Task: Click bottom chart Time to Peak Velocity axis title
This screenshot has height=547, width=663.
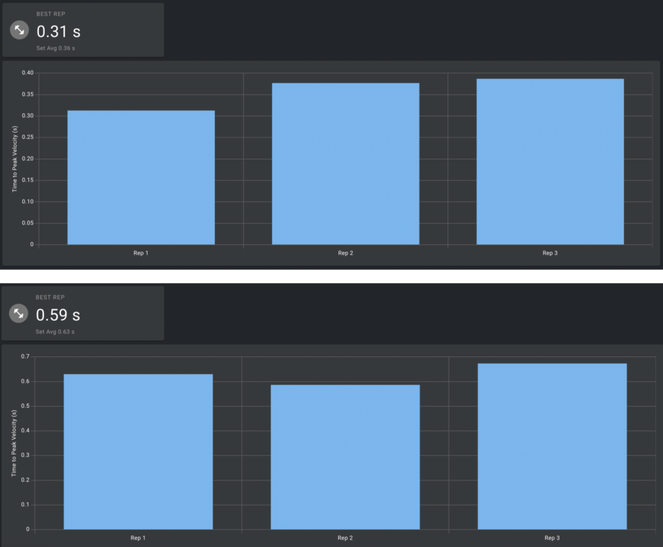Action: click(14, 443)
